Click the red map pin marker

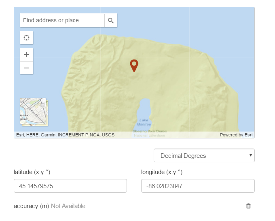click(x=134, y=66)
